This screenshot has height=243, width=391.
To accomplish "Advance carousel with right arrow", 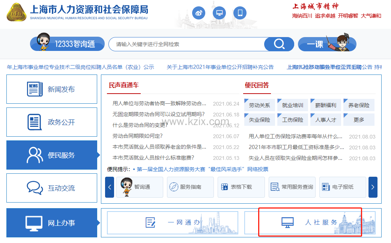I will (x=373, y=187).
